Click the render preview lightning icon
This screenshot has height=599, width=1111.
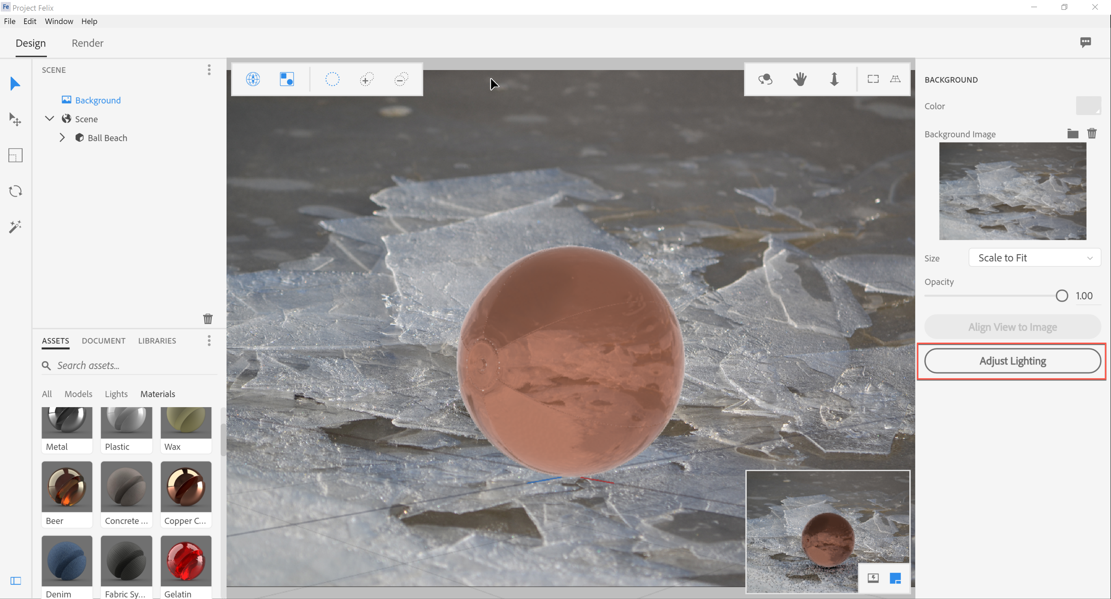[873, 578]
